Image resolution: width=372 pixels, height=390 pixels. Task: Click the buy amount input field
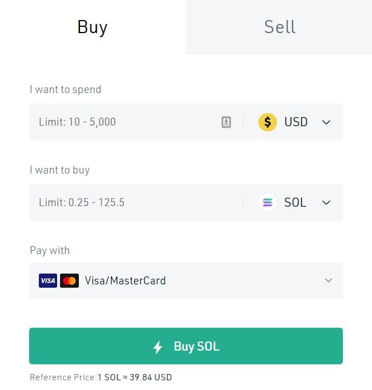pos(131,202)
